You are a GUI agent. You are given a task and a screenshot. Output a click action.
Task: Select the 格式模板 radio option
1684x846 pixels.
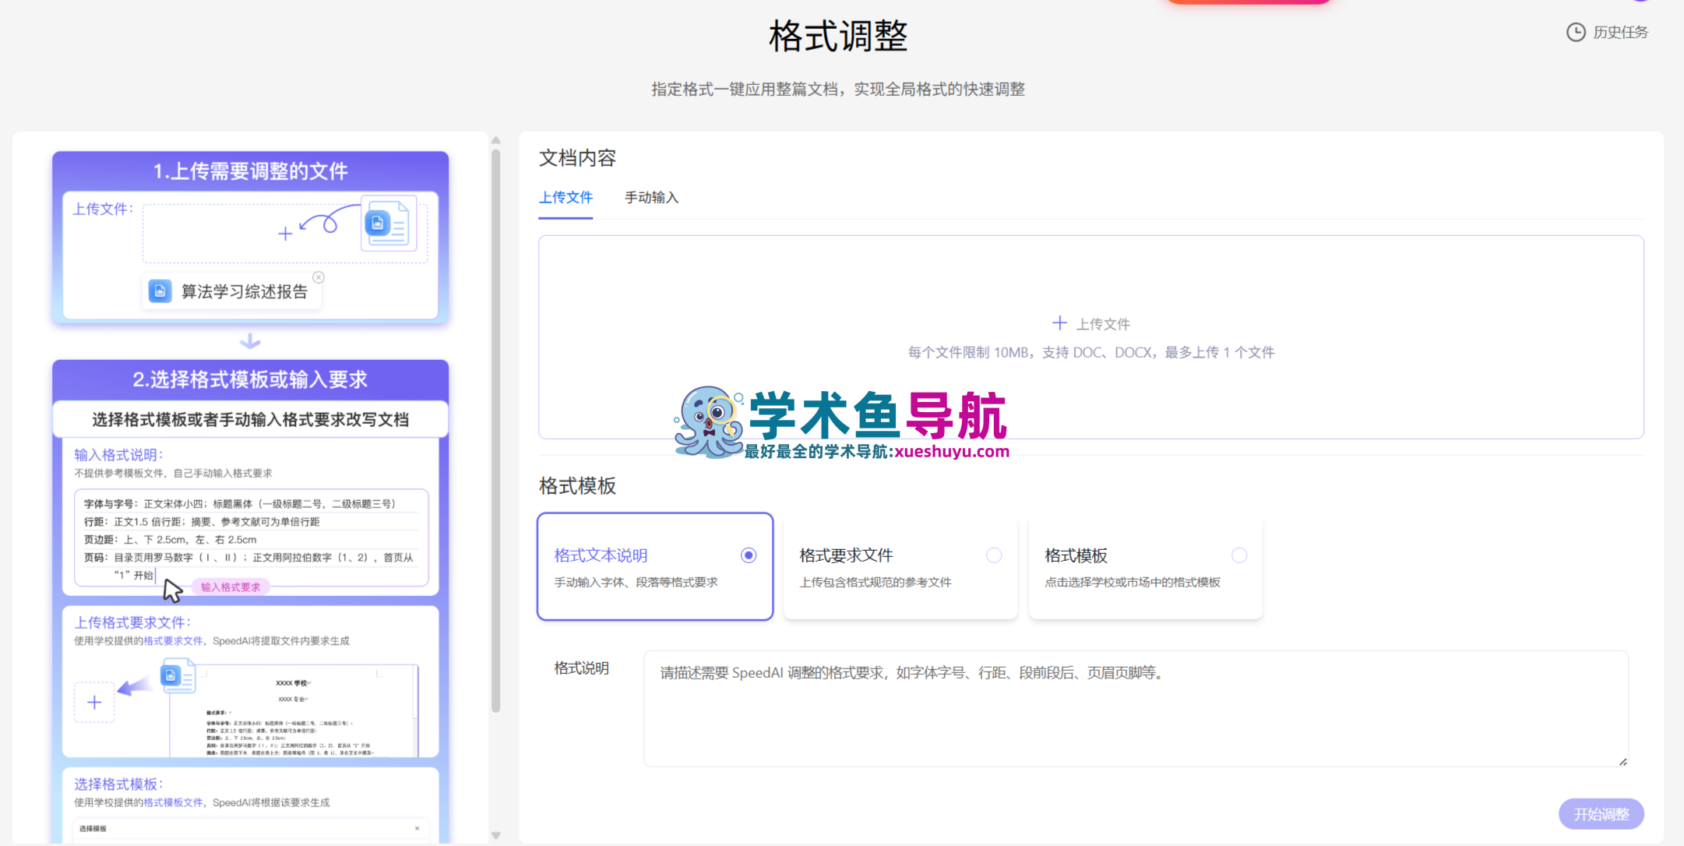click(1238, 555)
